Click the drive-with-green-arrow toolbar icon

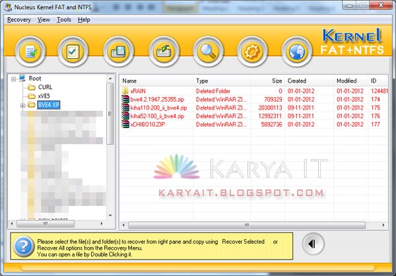click(x=164, y=52)
